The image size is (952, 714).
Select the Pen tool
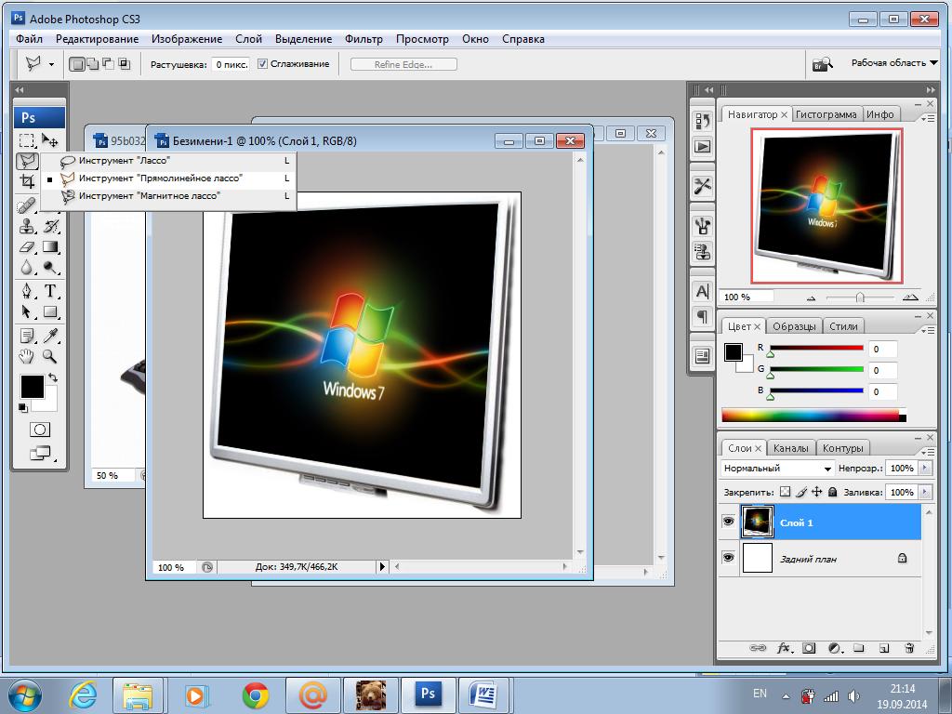(x=27, y=291)
